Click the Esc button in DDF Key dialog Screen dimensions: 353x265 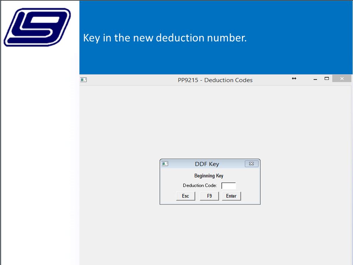tap(185, 196)
